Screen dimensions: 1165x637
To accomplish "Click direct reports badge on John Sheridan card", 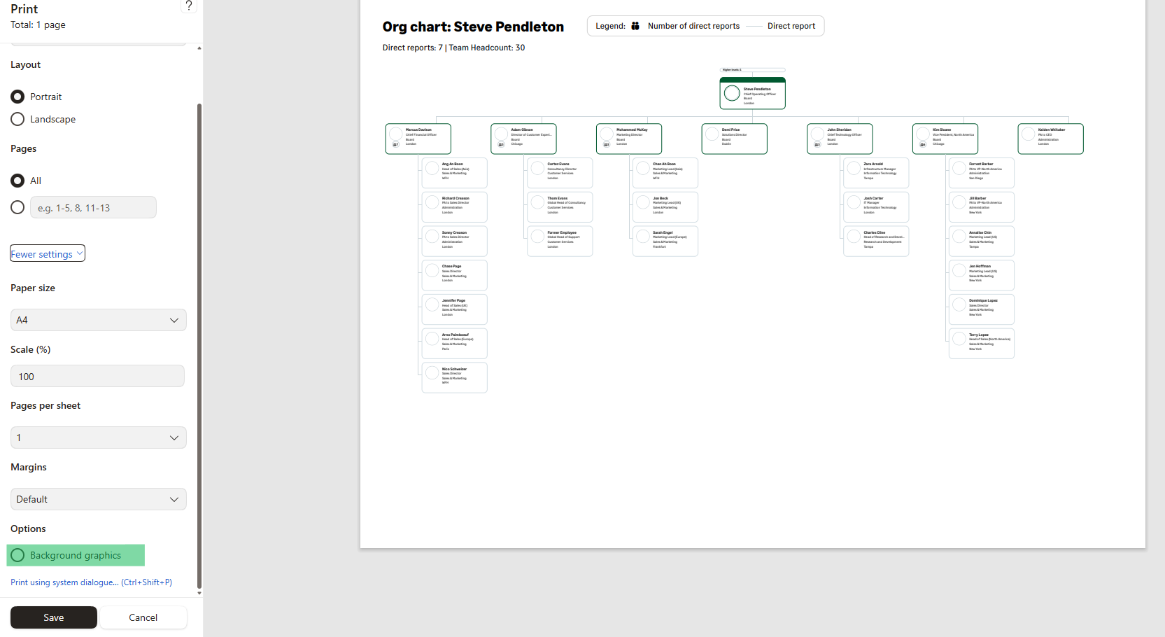I will coord(817,145).
